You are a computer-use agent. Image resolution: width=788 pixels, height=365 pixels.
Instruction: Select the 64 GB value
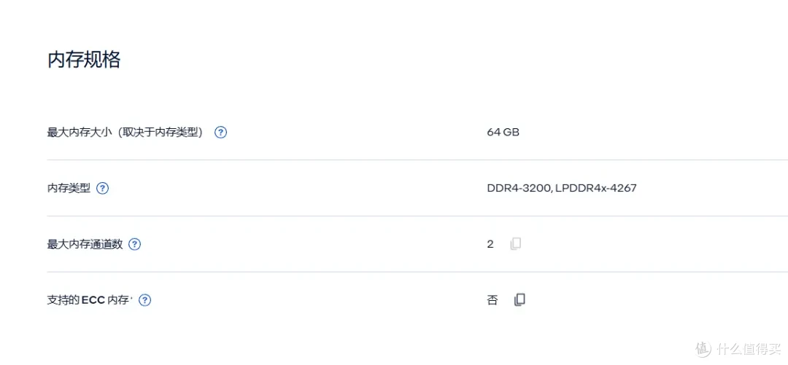point(503,133)
